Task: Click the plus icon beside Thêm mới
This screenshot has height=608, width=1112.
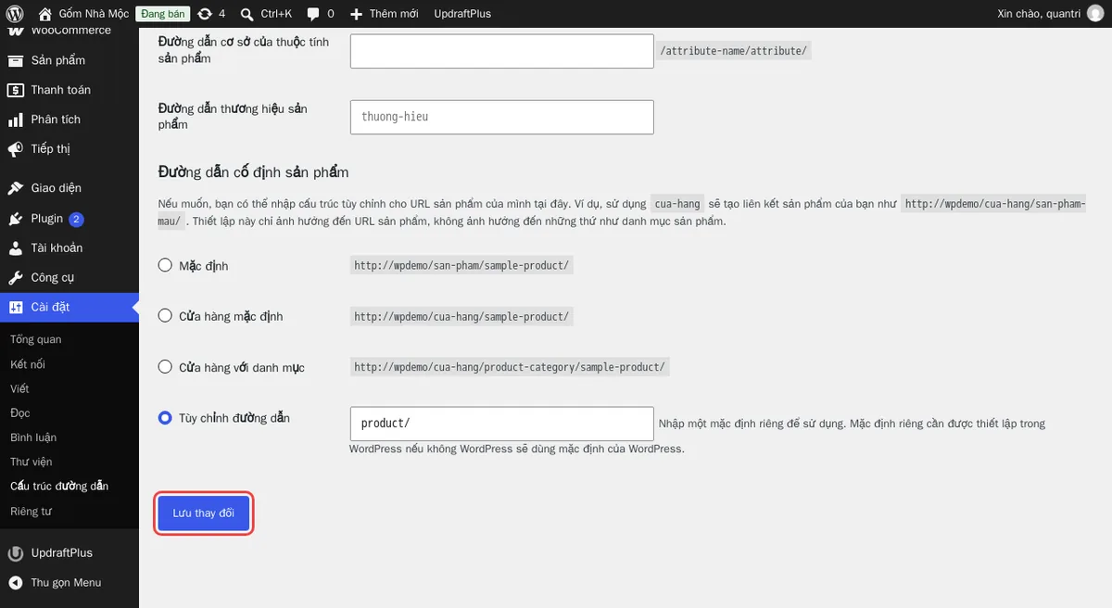Action: (357, 14)
